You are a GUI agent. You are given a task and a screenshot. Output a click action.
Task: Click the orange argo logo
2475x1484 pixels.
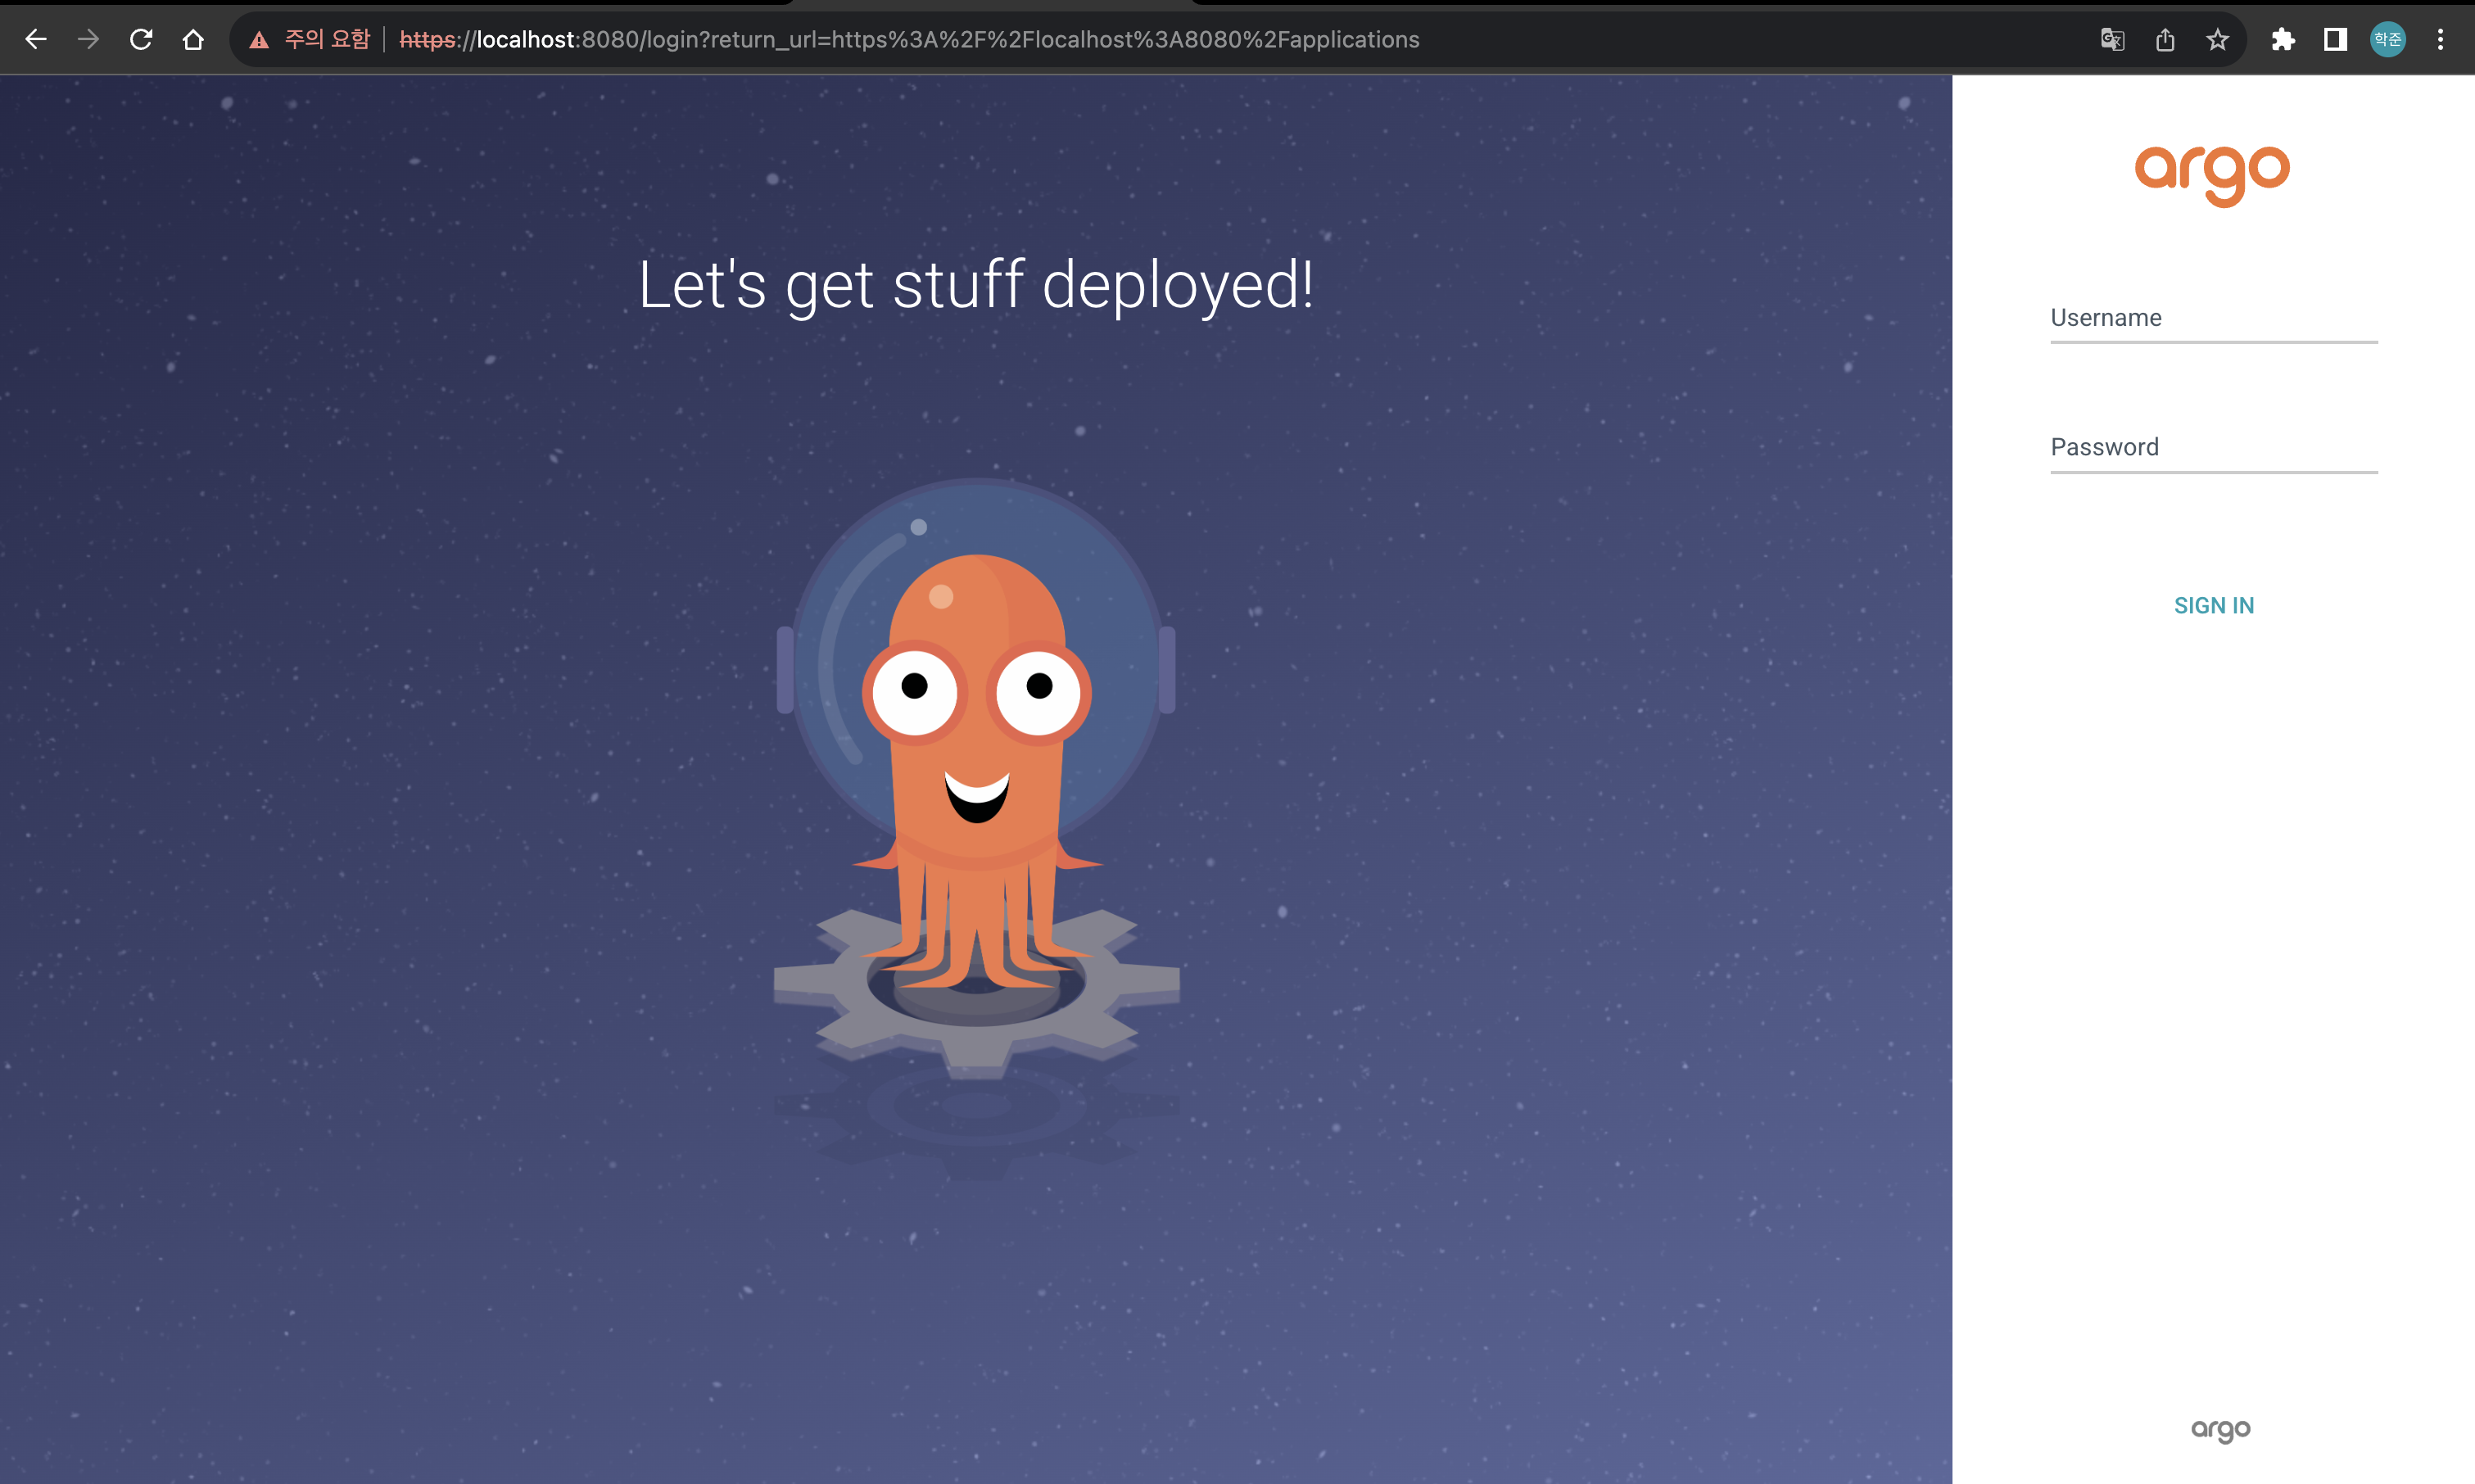[2212, 174]
